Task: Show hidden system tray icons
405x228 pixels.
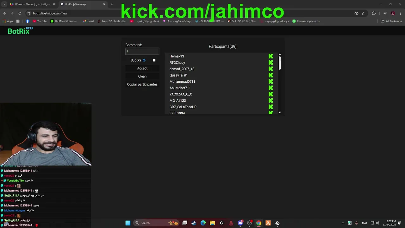Action: 343,223
